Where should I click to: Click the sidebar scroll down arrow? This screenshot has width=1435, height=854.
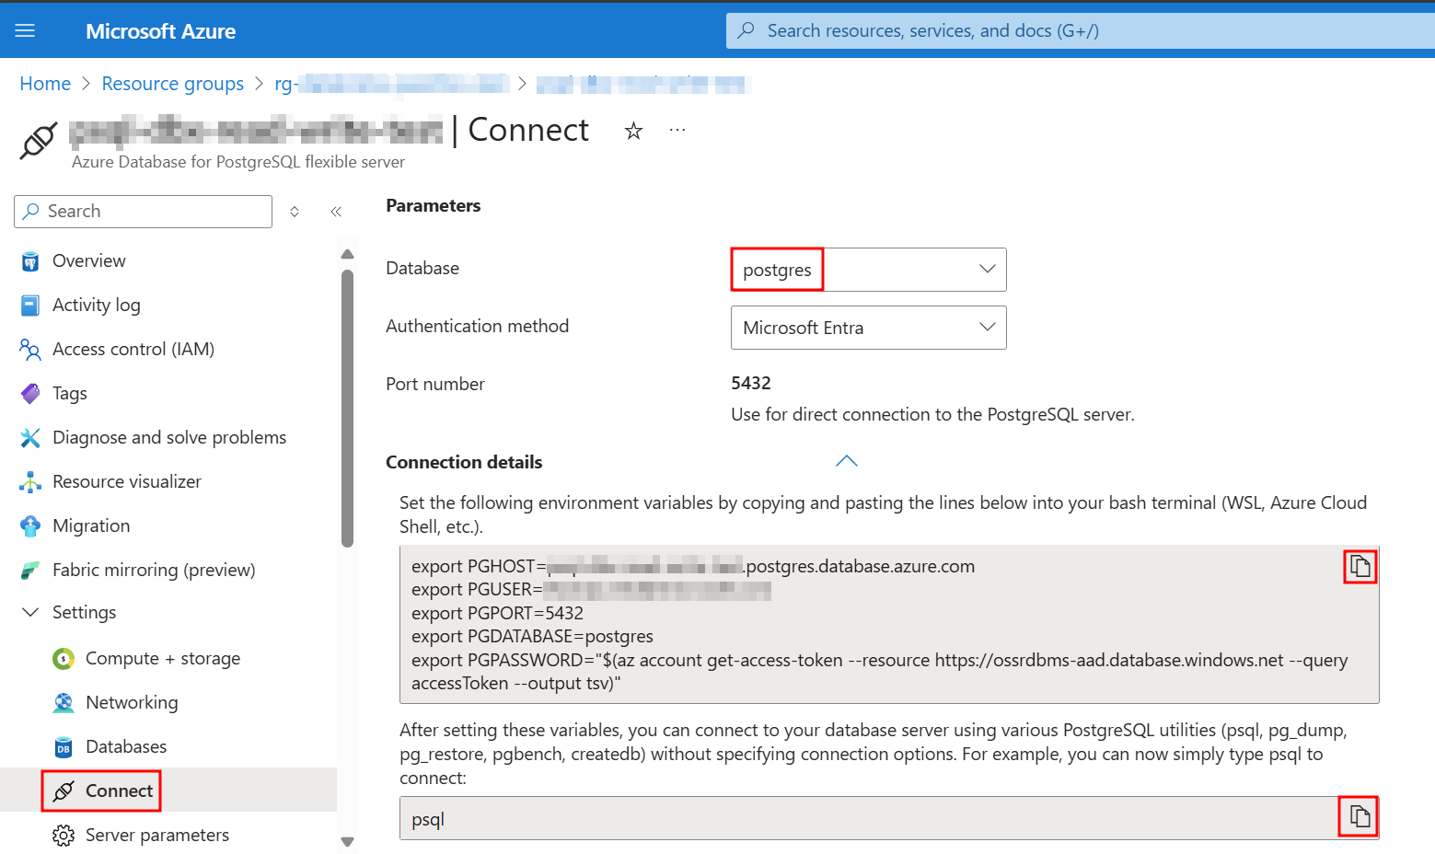[347, 841]
